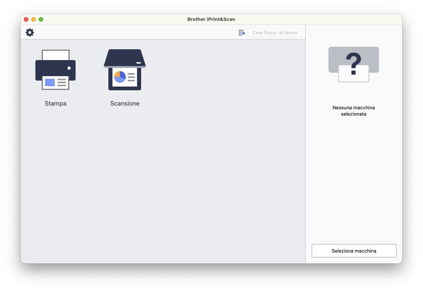Screen dimensions: 423x291
Task: Click the scanner lid of Scansione icon
Action: tap(125, 58)
